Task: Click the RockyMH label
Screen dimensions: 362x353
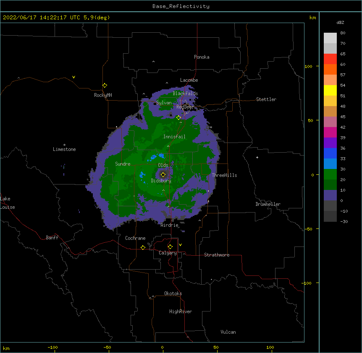Action: 103,95
